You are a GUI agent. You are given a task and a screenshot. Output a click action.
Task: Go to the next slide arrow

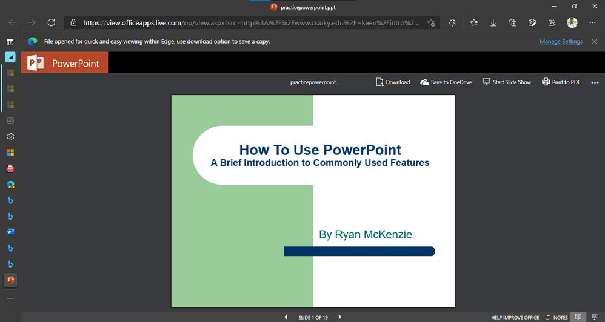click(x=340, y=317)
